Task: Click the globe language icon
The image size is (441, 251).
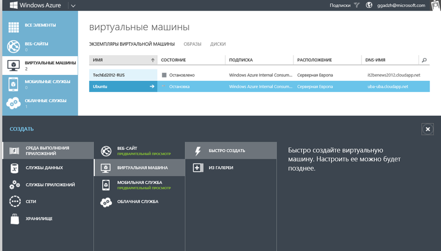Action: pyautogui.click(x=369, y=5)
